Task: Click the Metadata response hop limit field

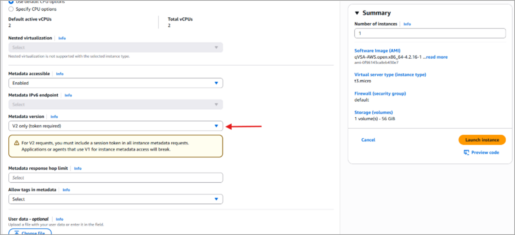Action: tap(116, 177)
